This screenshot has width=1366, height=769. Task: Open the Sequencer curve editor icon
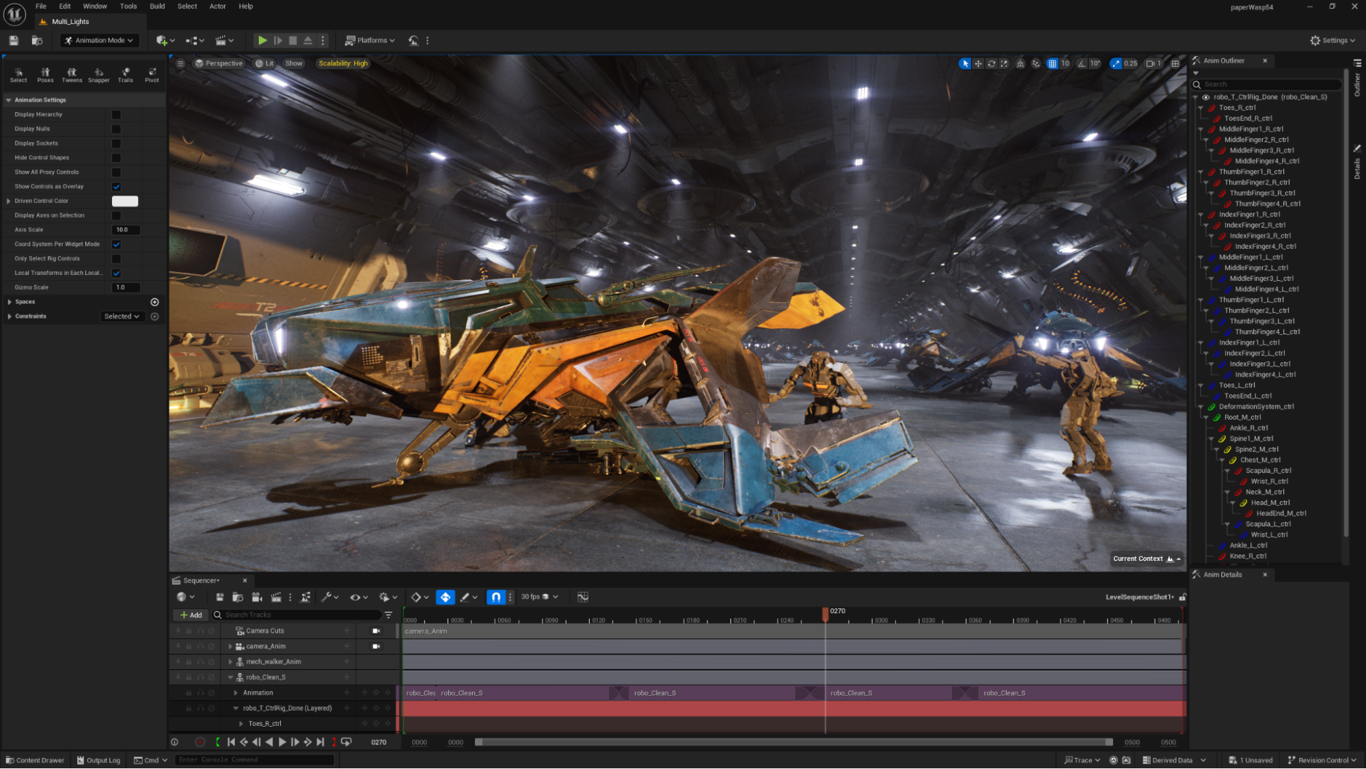tap(582, 597)
